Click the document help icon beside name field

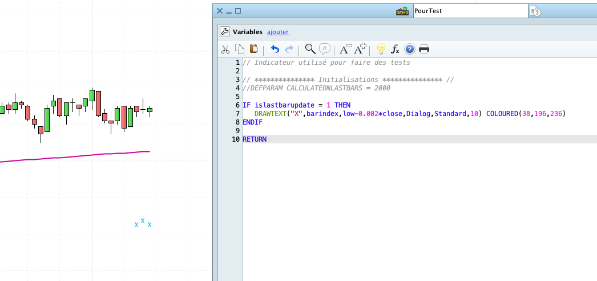[x=535, y=11]
